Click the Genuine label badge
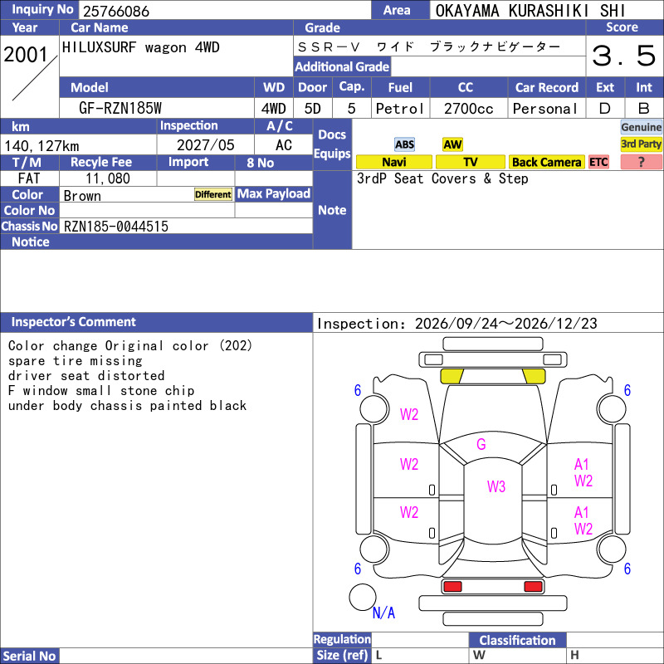Viewport: 664px width, 664px height. 641,127
